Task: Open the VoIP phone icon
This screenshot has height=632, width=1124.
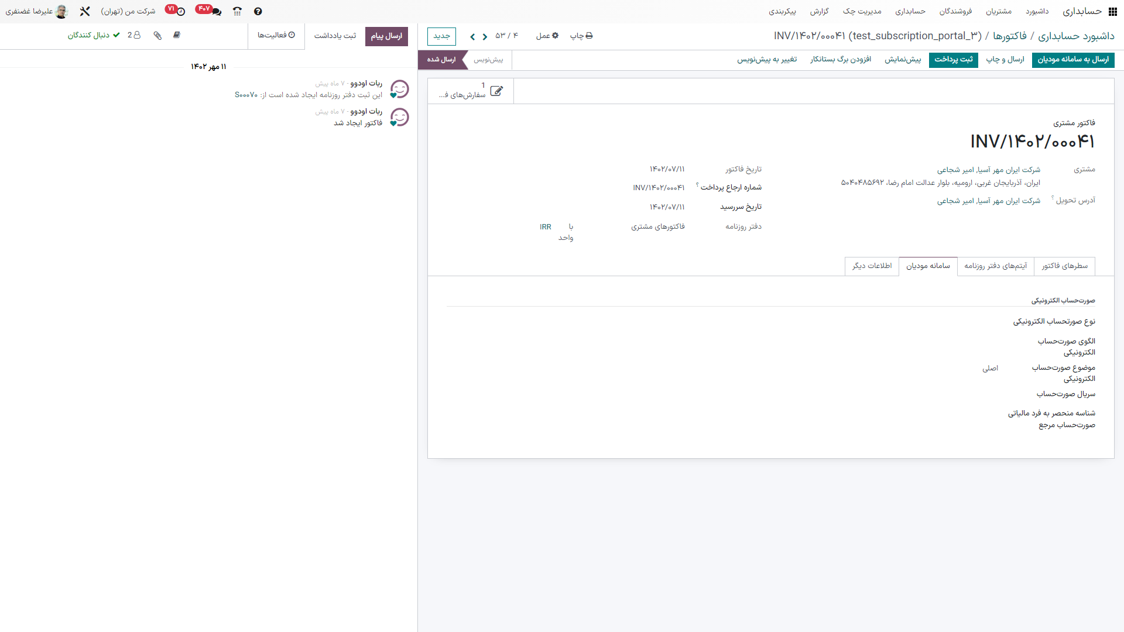Action: (x=237, y=11)
